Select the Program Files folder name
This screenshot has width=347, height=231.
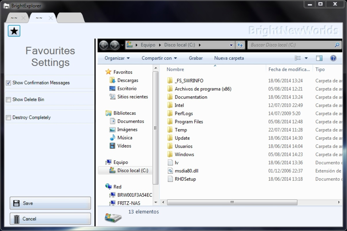tap(189, 122)
